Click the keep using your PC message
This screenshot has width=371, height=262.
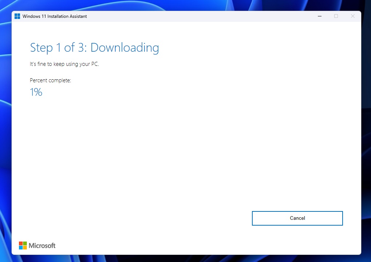(x=64, y=64)
